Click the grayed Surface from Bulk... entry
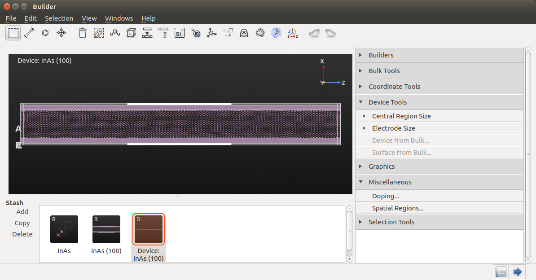This screenshot has height=280, width=536. pos(439,153)
